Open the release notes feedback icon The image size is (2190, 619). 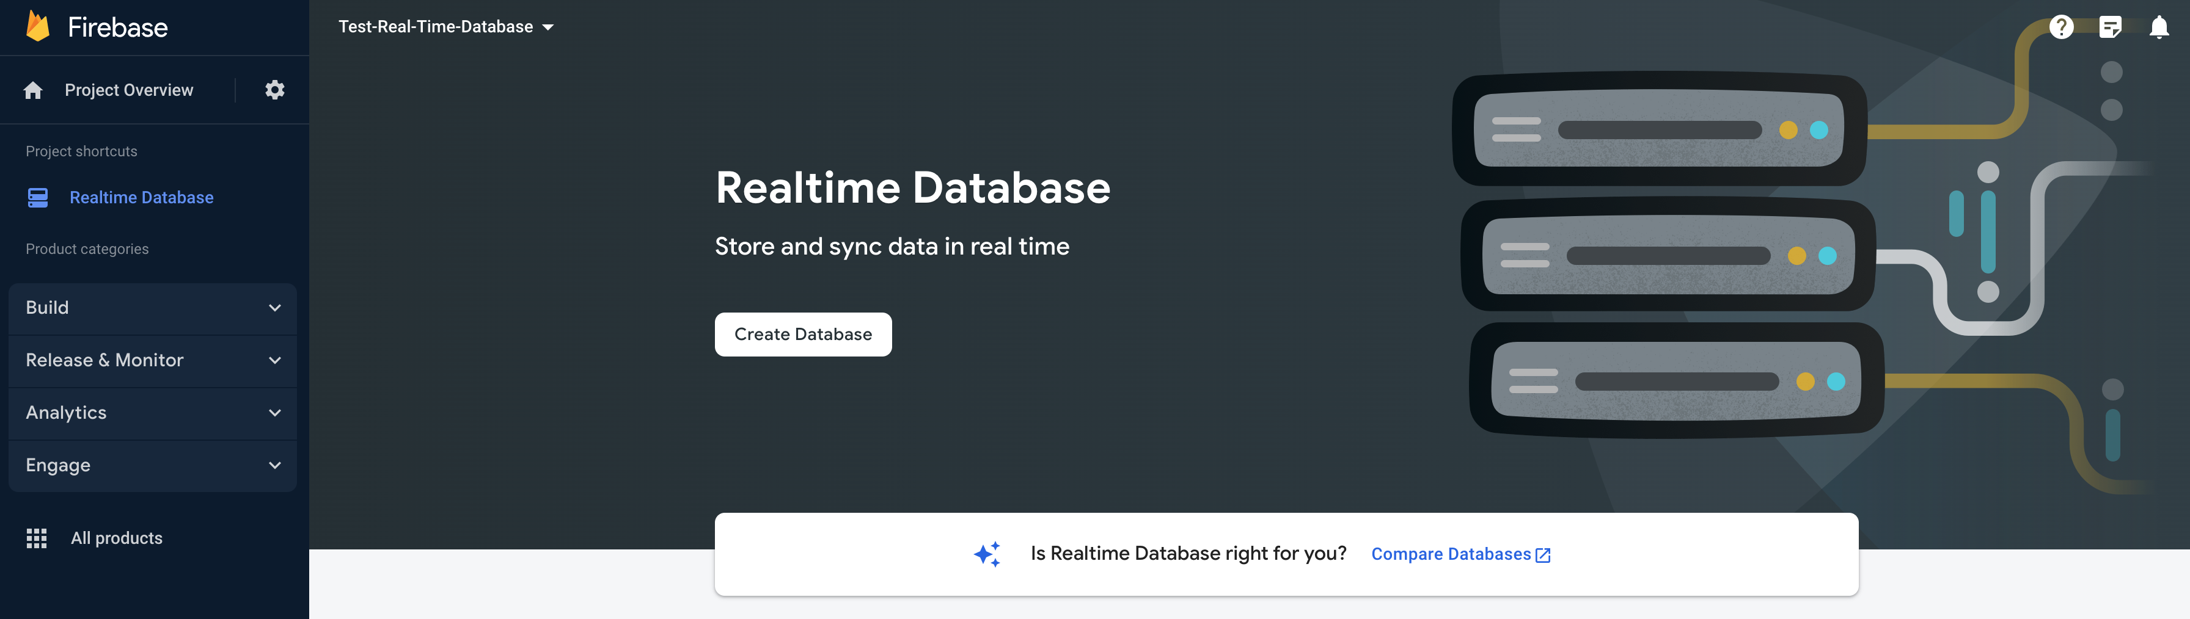point(2110,27)
